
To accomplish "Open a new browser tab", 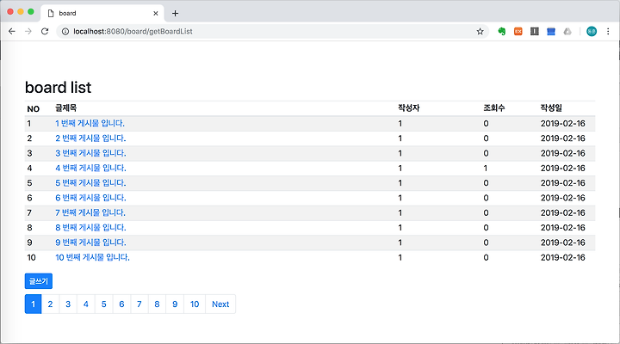I will pyautogui.click(x=175, y=14).
